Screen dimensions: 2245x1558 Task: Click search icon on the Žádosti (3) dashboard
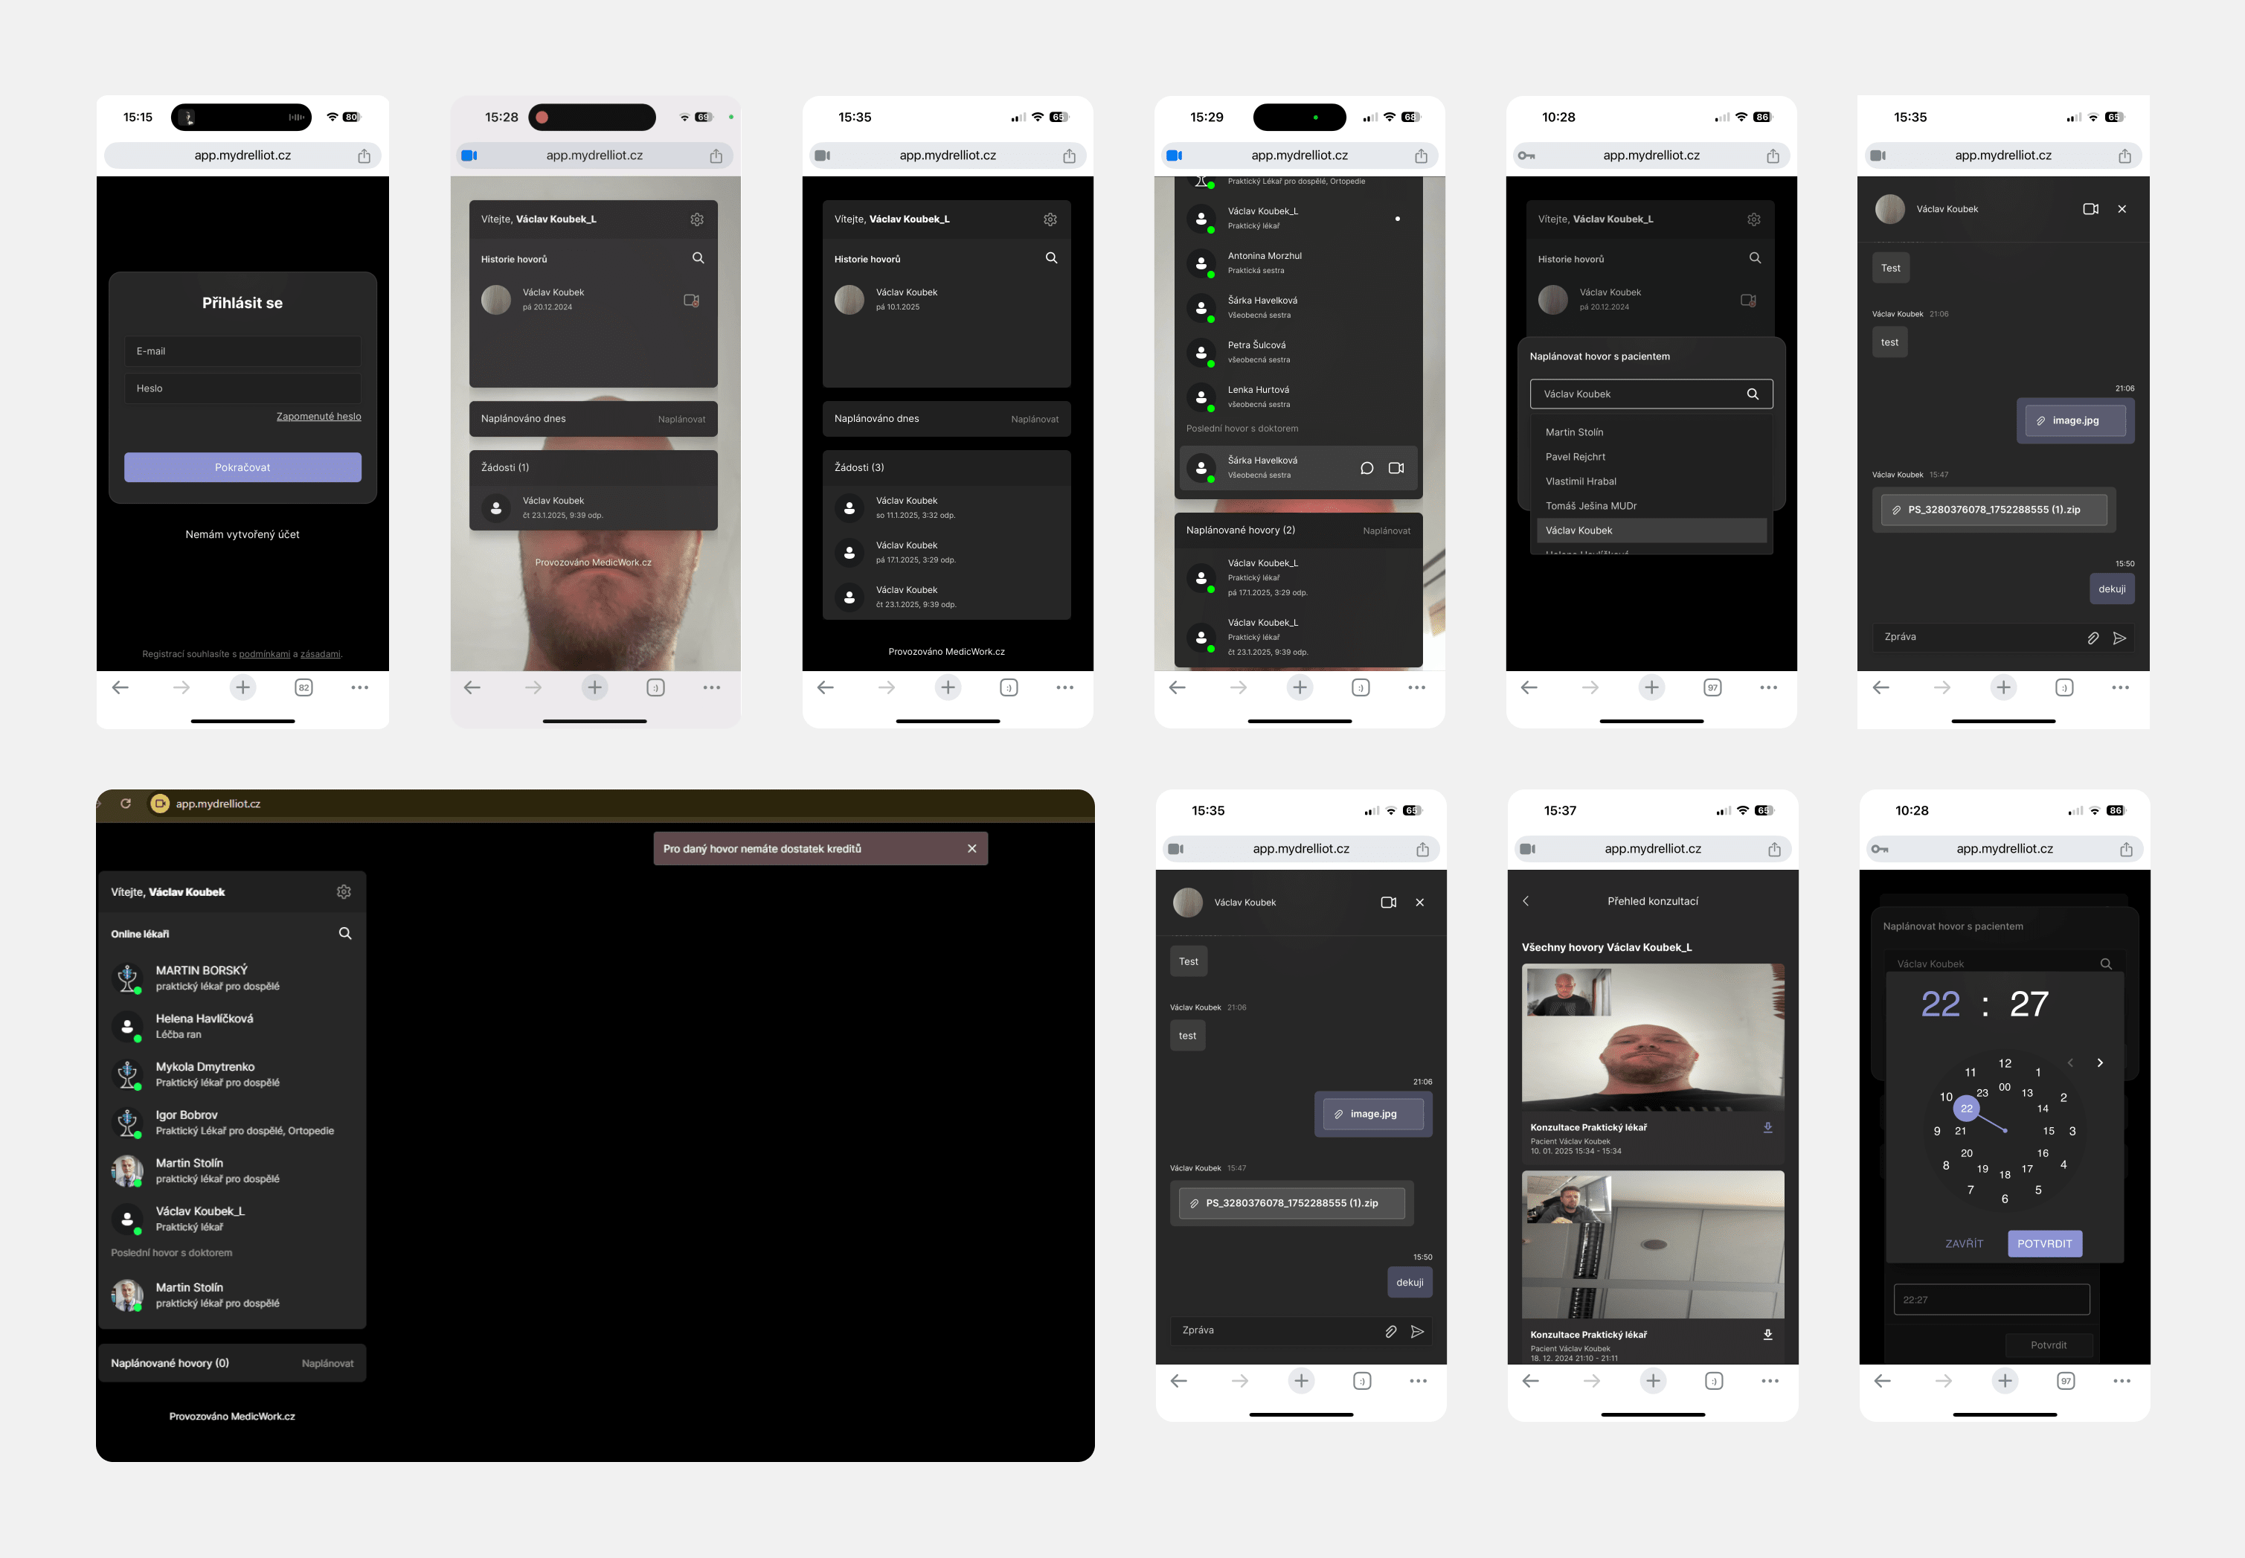(x=1051, y=257)
